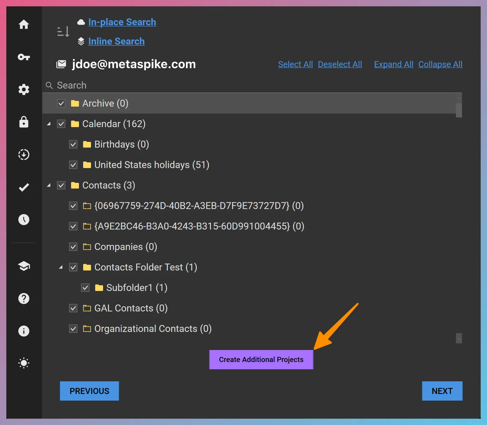Open Help via the question mark icon
487x425 pixels.
[x=24, y=298]
